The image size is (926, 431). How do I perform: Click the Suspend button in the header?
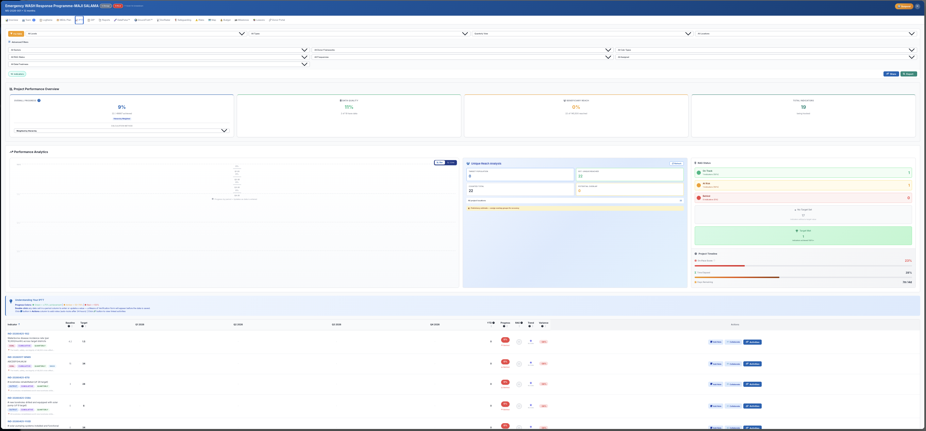pyautogui.click(x=904, y=6)
